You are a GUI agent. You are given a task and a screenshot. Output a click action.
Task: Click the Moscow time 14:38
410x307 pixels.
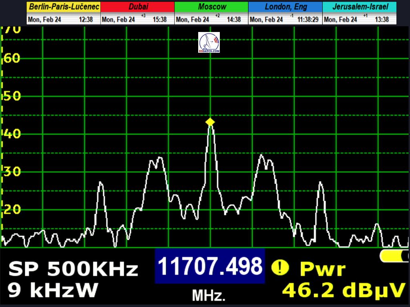click(233, 20)
